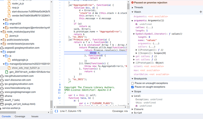Click cloud icon for www.freecodecamp.org

[x=2, y=88]
